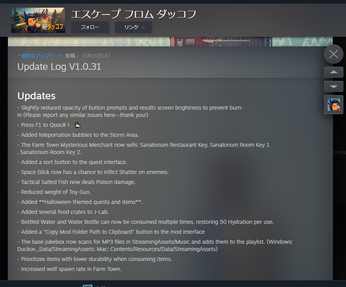346x287 pixels.
Task: Close the announcement with the X button
Action: coord(333,54)
